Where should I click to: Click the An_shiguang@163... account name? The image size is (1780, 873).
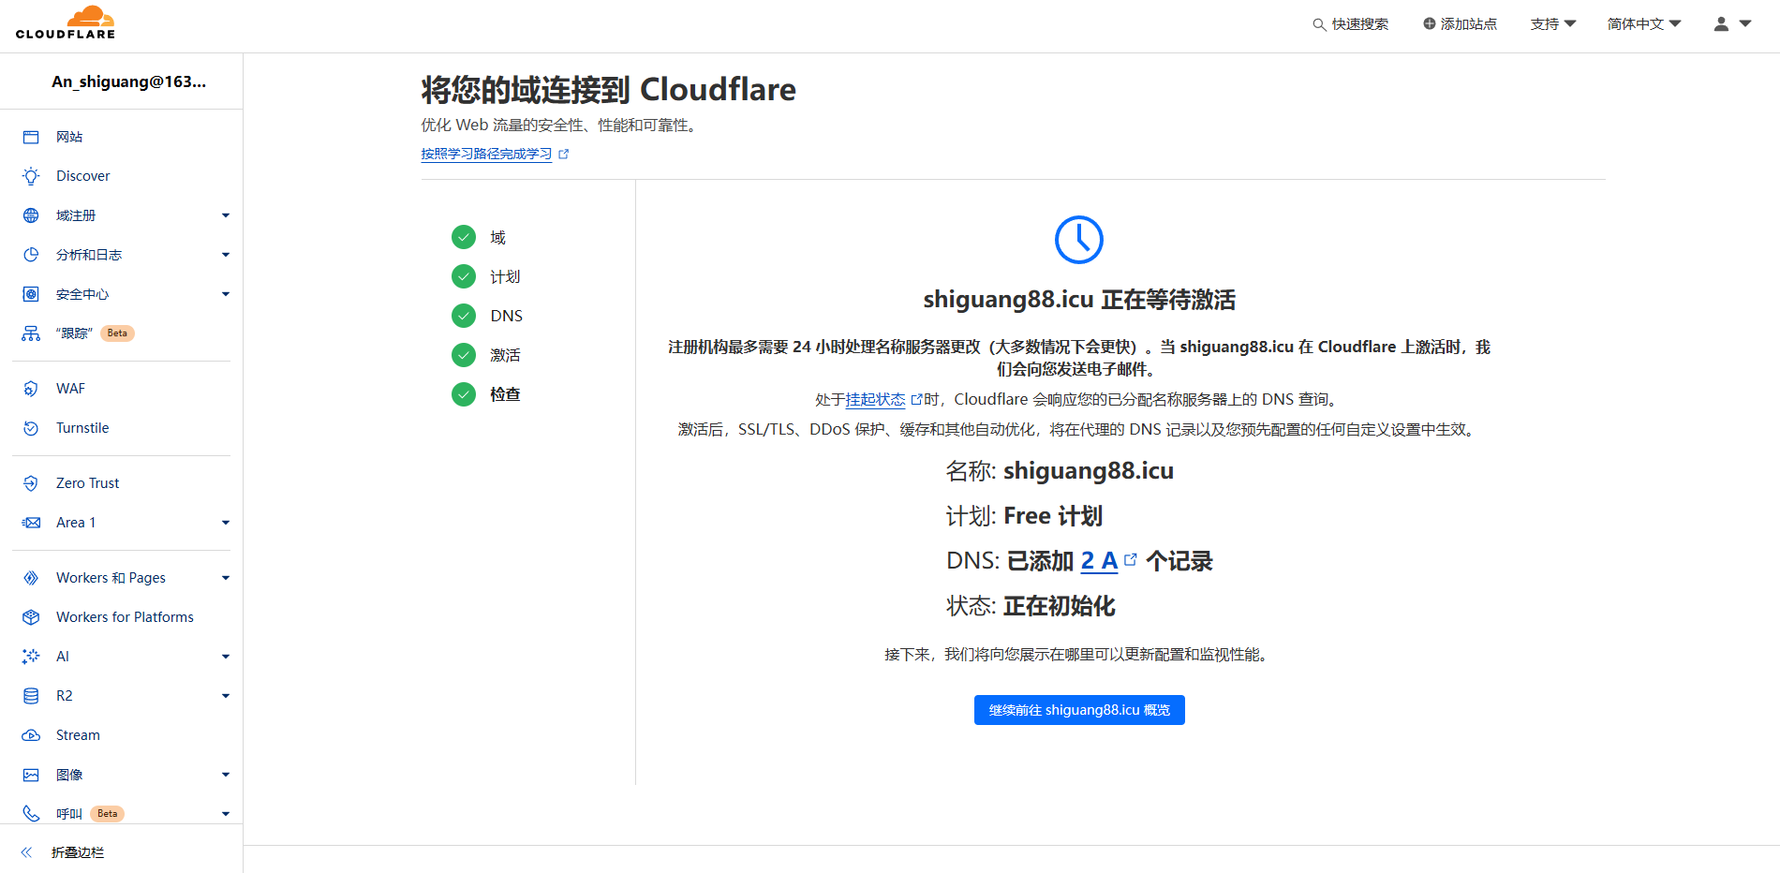pyautogui.click(x=129, y=81)
